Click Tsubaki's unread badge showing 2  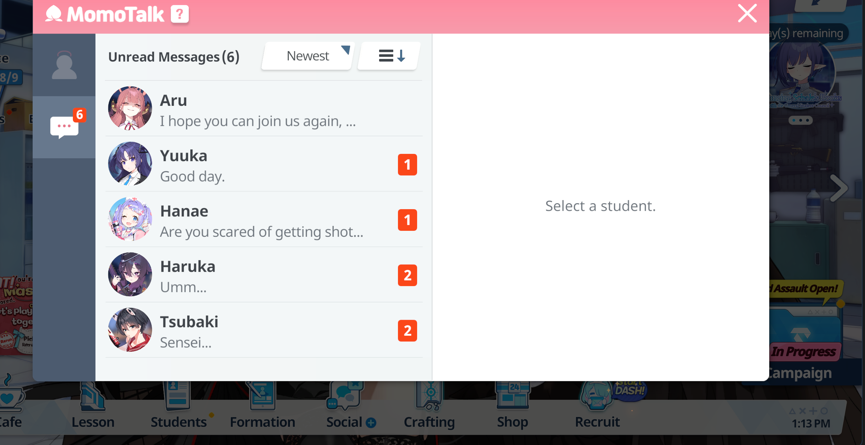pos(407,331)
